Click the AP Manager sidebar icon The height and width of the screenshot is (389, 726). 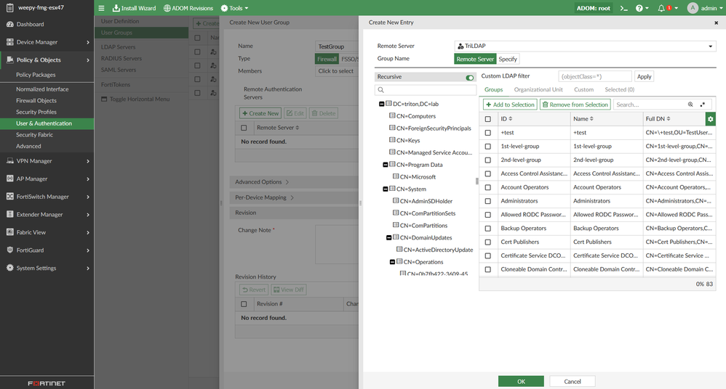(x=9, y=179)
